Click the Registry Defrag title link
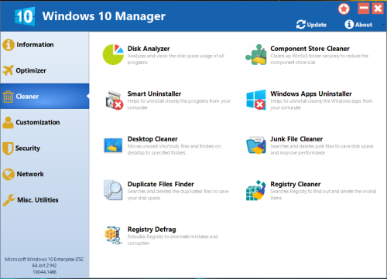 152,230
